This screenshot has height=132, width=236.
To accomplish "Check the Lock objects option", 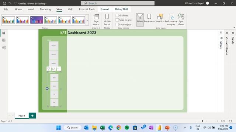I will coord(117,25).
